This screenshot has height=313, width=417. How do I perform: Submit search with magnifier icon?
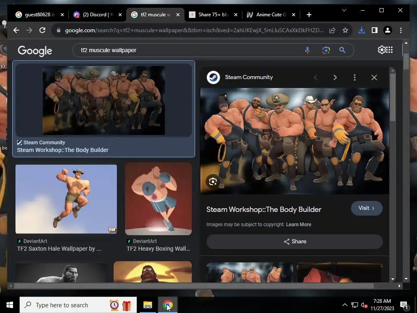(x=342, y=50)
